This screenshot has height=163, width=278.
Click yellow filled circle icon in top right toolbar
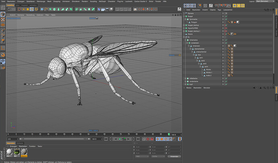coord(239,6)
